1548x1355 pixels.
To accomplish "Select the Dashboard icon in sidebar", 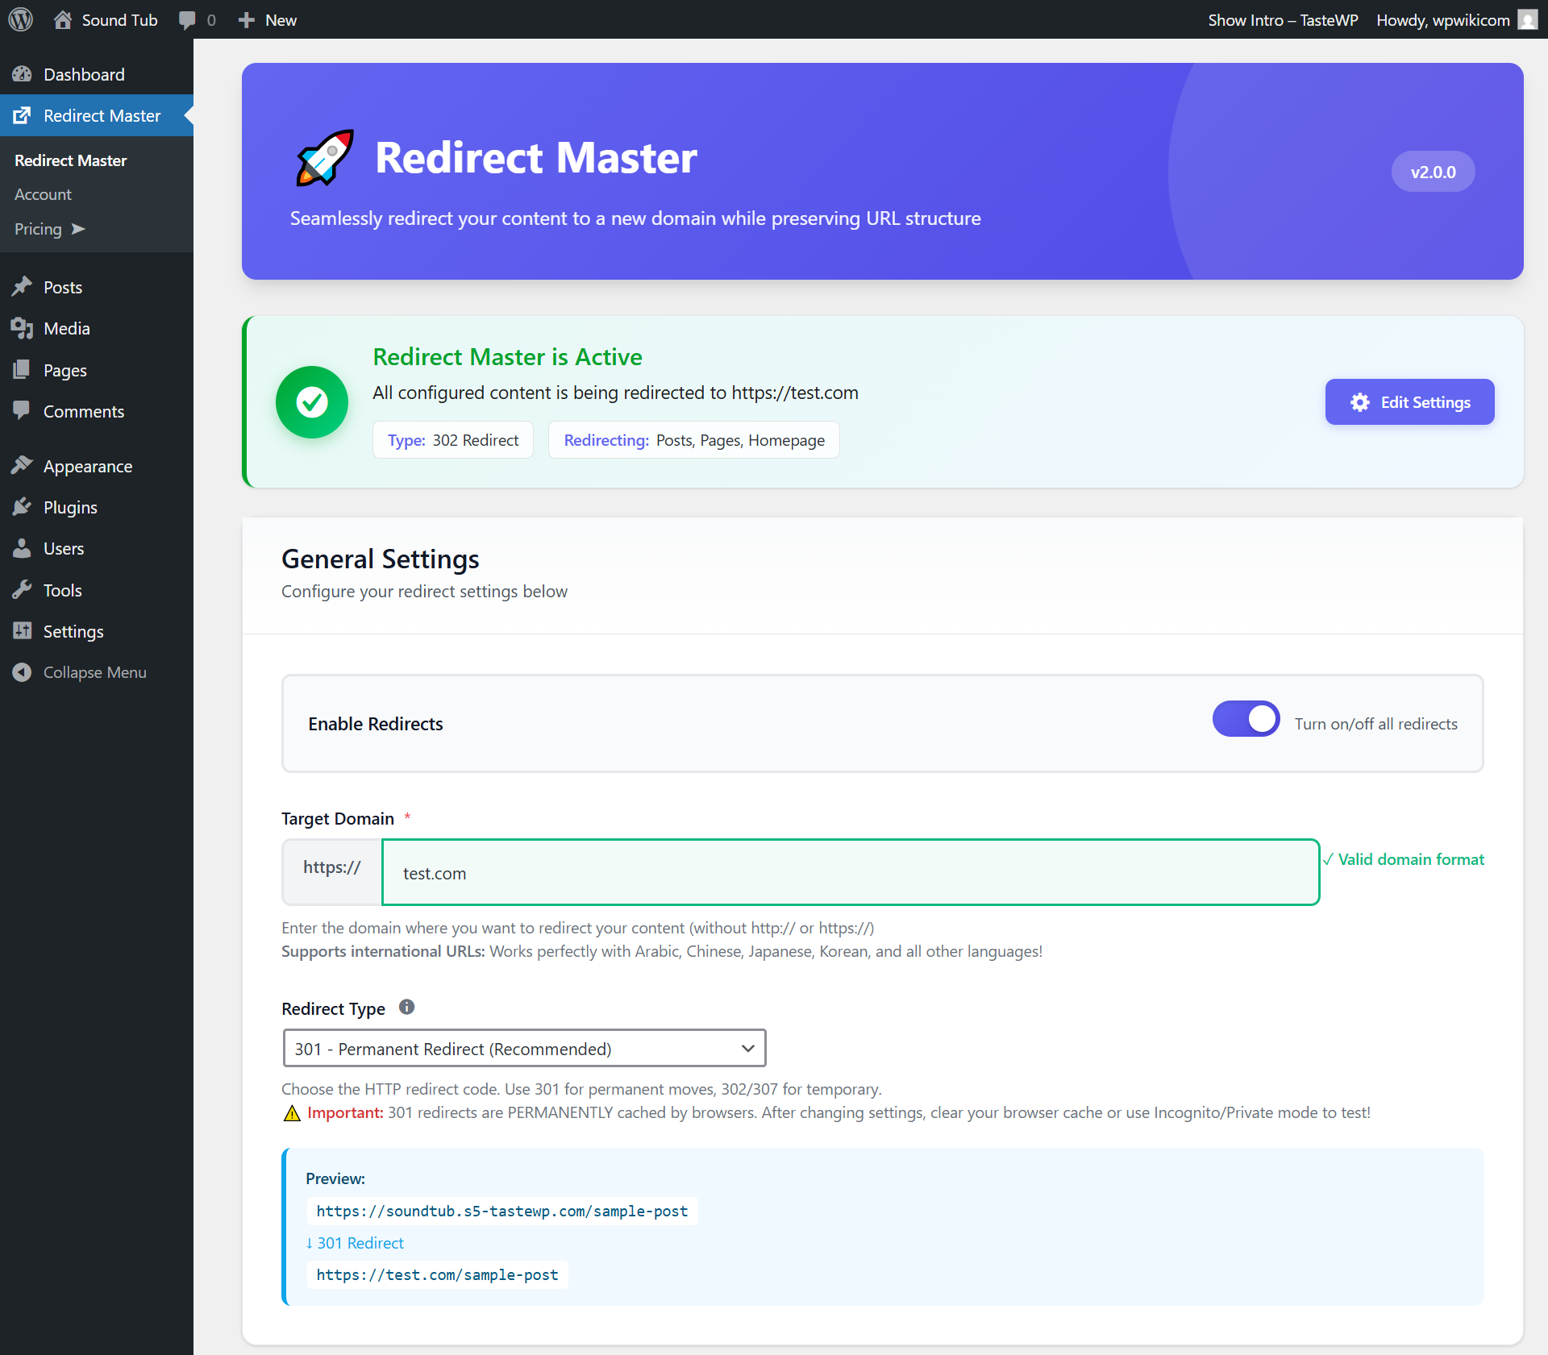I will point(23,74).
